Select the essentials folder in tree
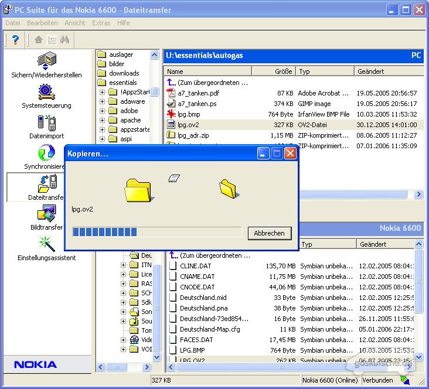Image resolution: width=429 pixels, height=389 pixels. (x=123, y=83)
